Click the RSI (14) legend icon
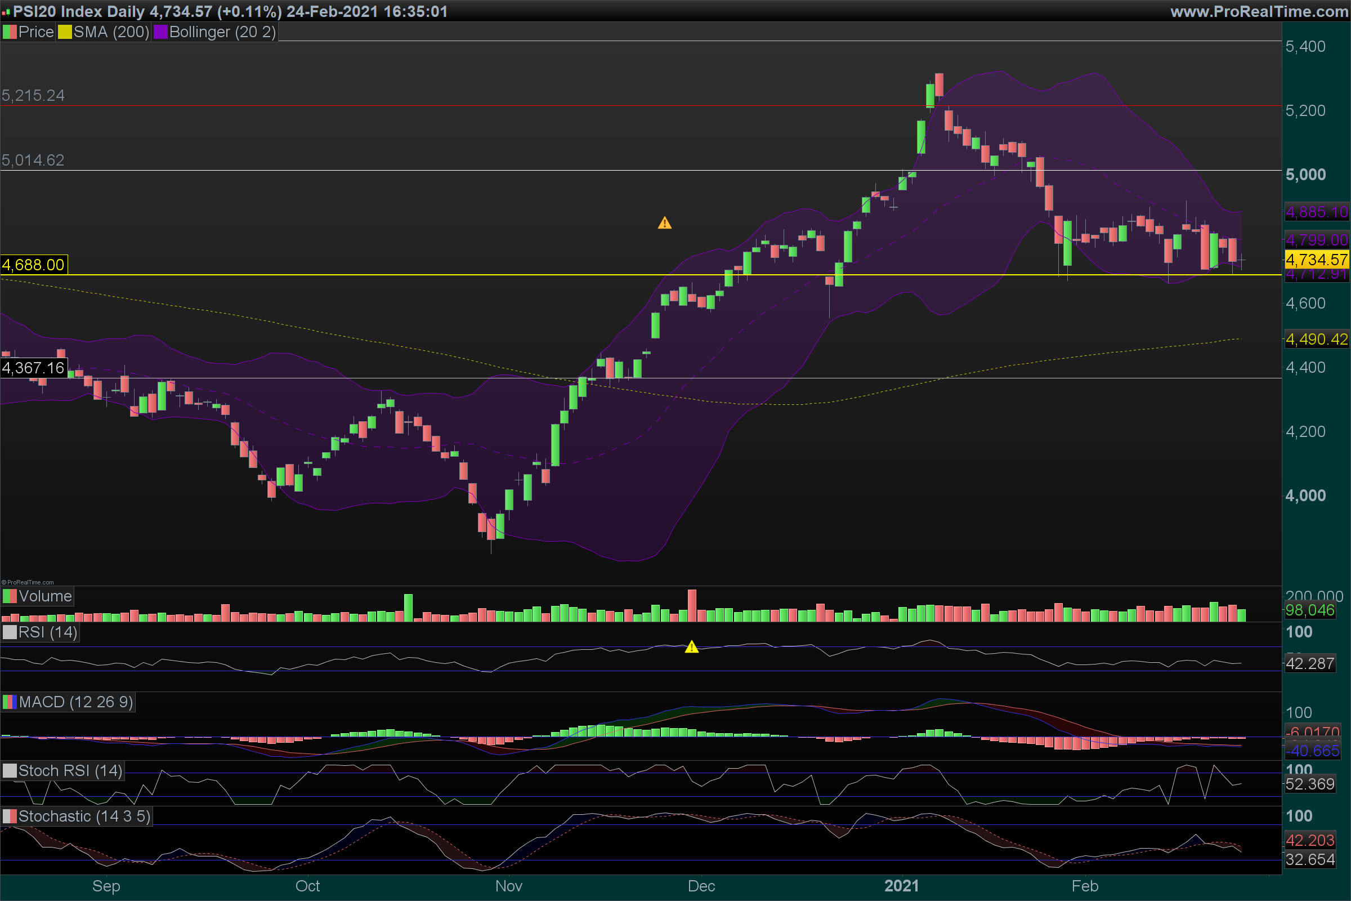Image resolution: width=1351 pixels, height=901 pixels. point(9,632)
